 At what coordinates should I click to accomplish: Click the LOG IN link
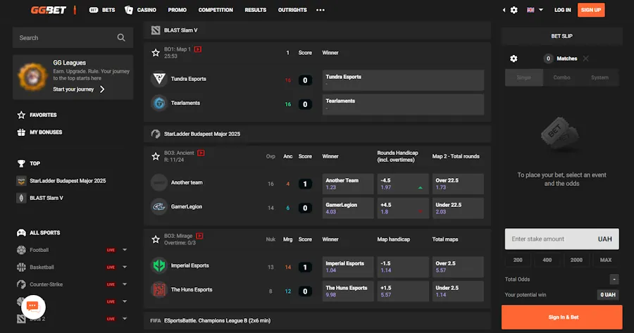pyautogui.click(x=562, y=10)
